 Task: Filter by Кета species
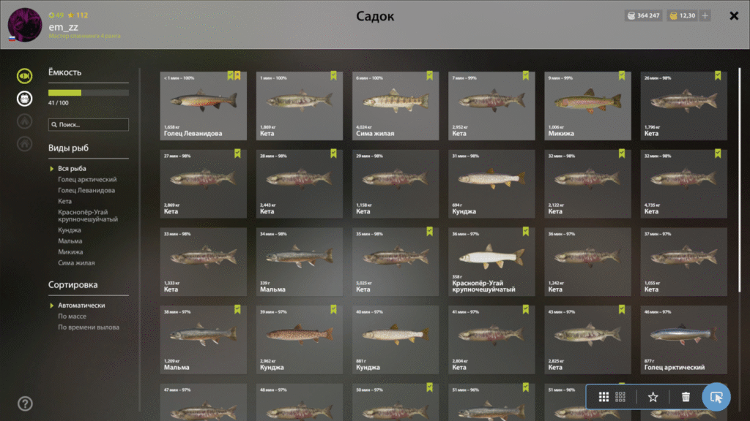[x=64, y=202]
